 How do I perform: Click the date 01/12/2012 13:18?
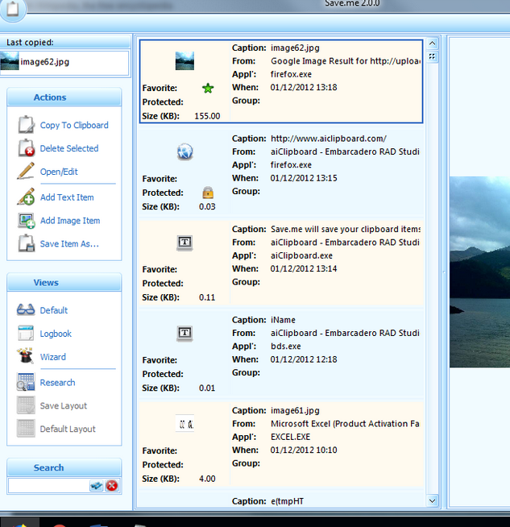click(304, 87)
